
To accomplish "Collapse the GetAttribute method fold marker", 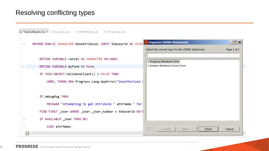I will tap(24, 44).
